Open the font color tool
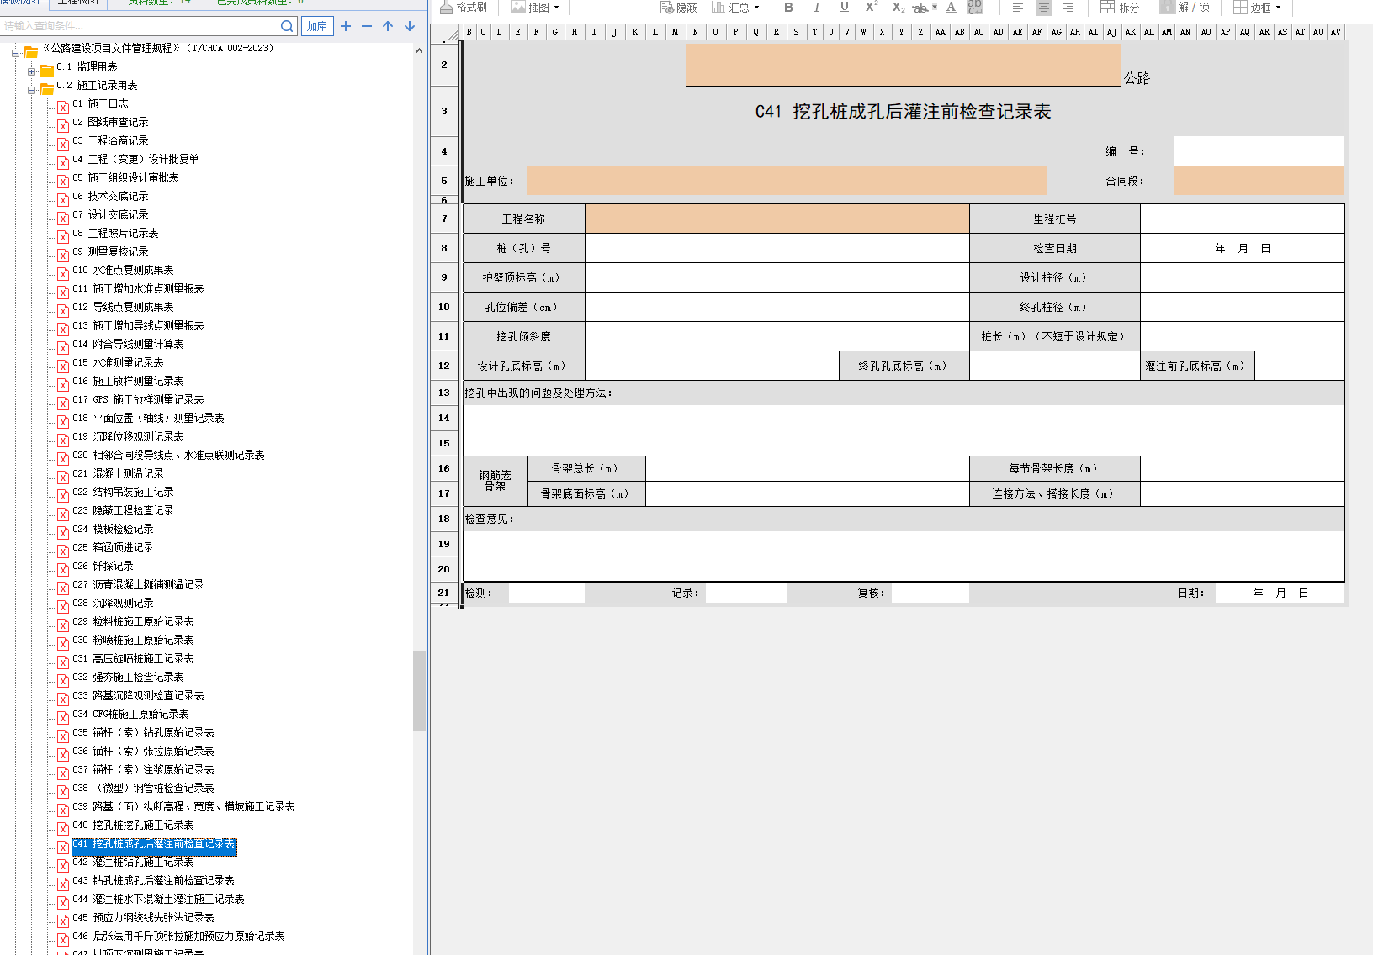This screenshot has width=1373, height=955. click(x=951, y=8)
